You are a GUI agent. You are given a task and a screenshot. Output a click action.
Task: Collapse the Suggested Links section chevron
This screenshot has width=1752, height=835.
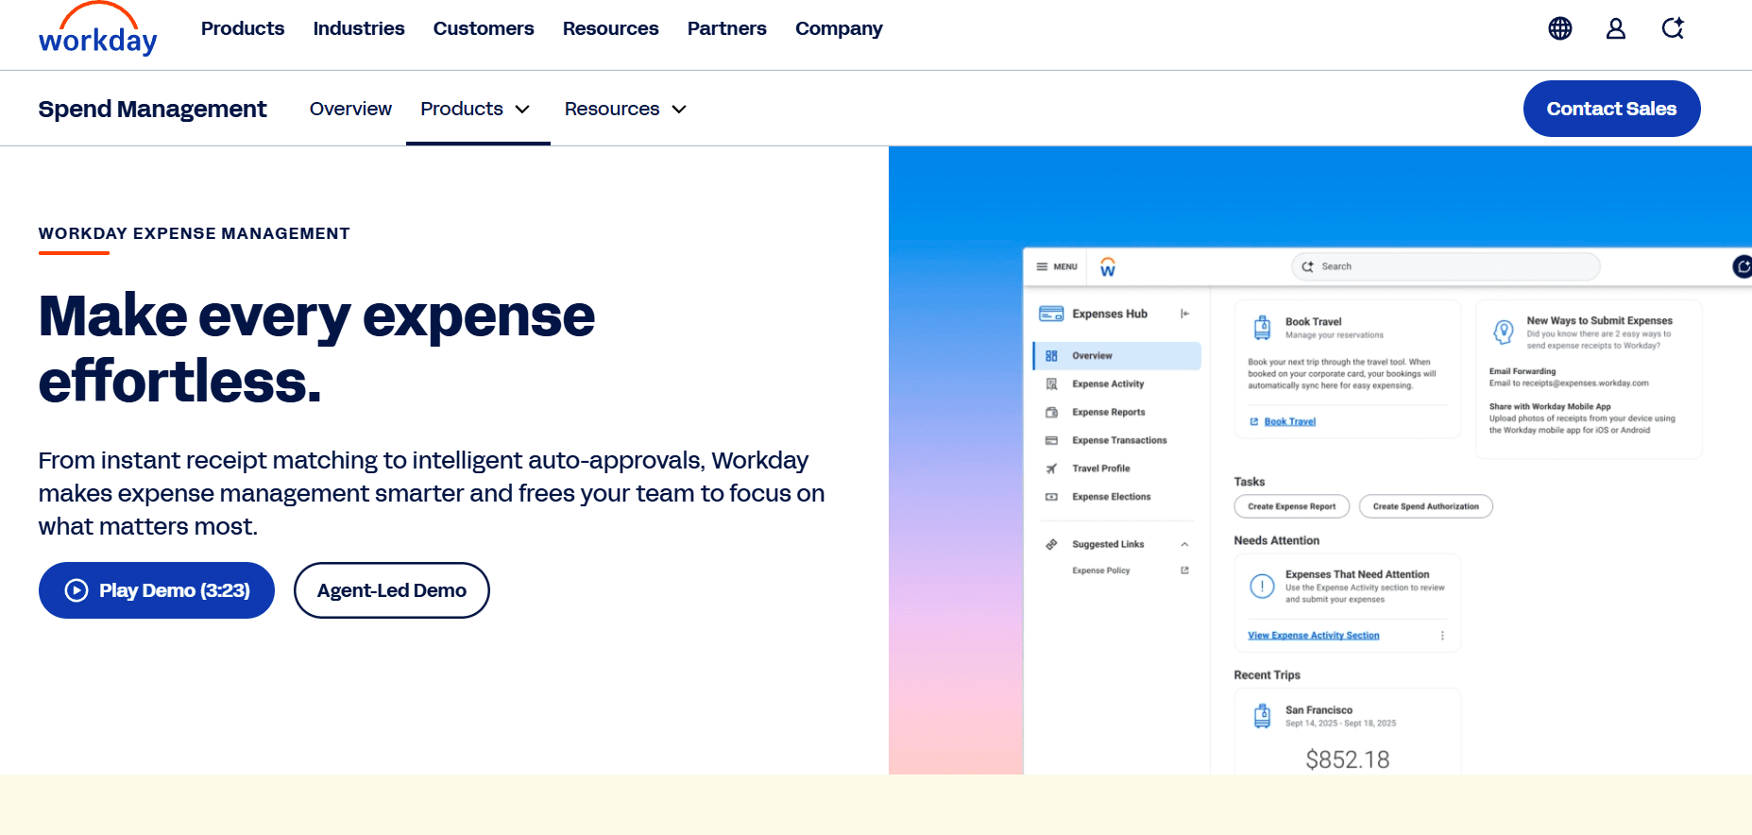1184,544
